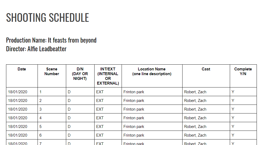The image size is (260, 145).
Task: Select Frinton park cell for scene 5
Action: 134,127
